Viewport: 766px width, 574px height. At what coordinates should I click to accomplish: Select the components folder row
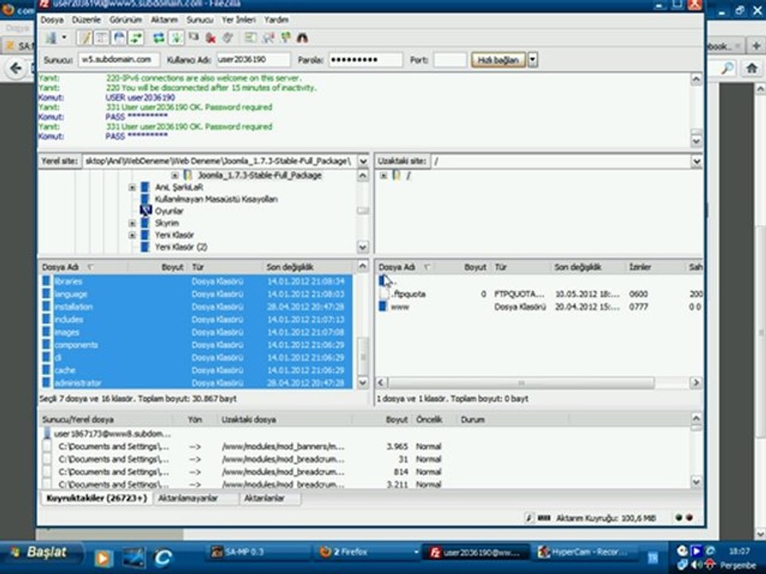tap(196, 344)
